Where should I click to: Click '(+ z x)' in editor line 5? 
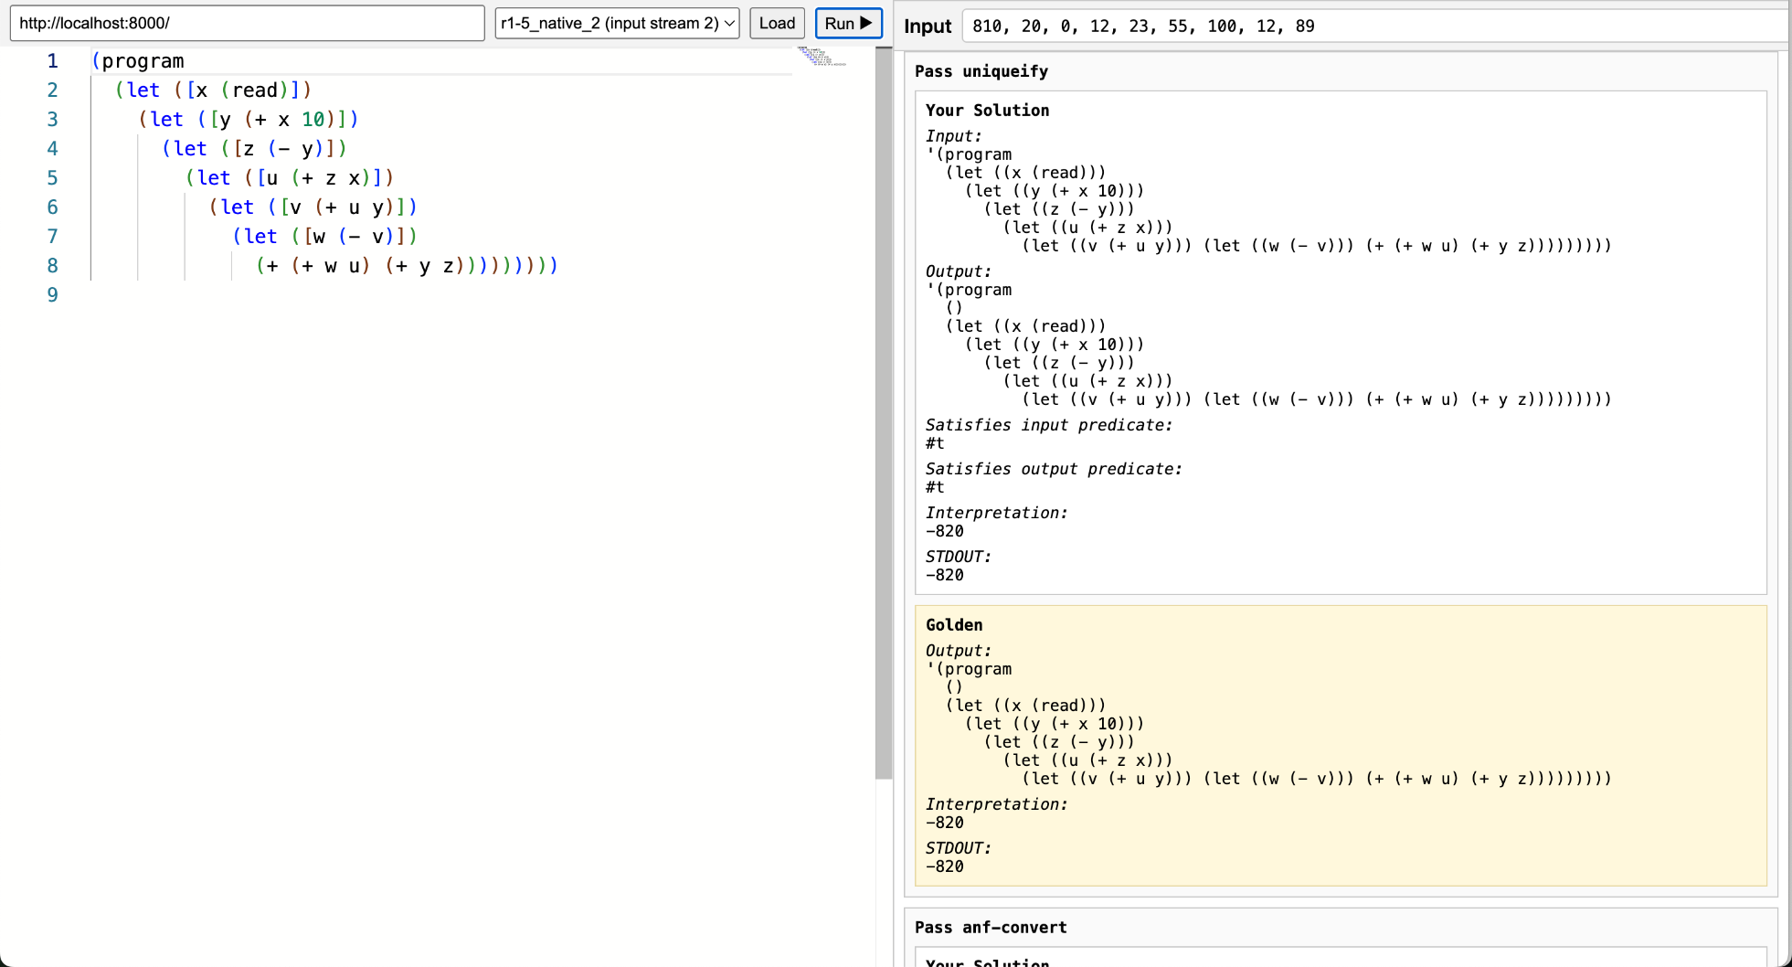click(x=331, y=178)
